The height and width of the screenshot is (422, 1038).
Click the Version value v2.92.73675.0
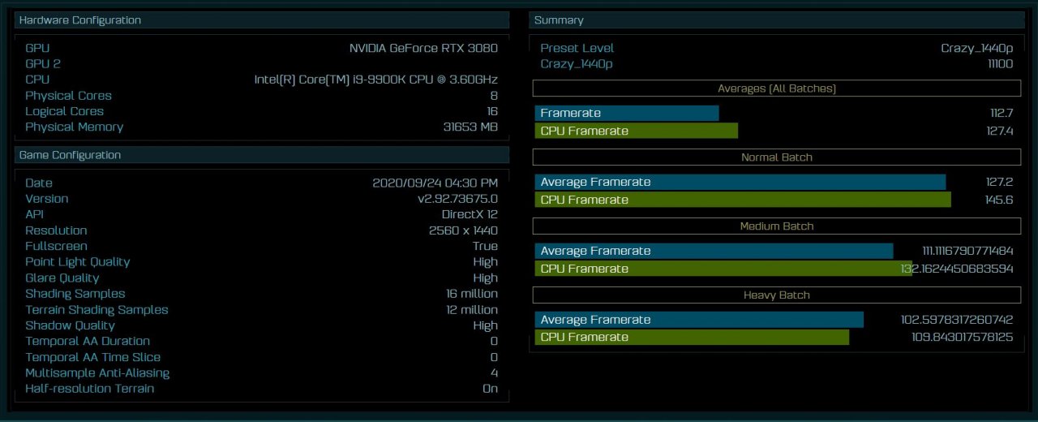[x=457, y=199]
